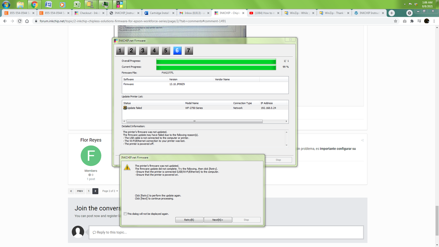Screen dimensions: 439x247
Task: Open the Chrome three-dot menu
Action: [x=434, y=21]
